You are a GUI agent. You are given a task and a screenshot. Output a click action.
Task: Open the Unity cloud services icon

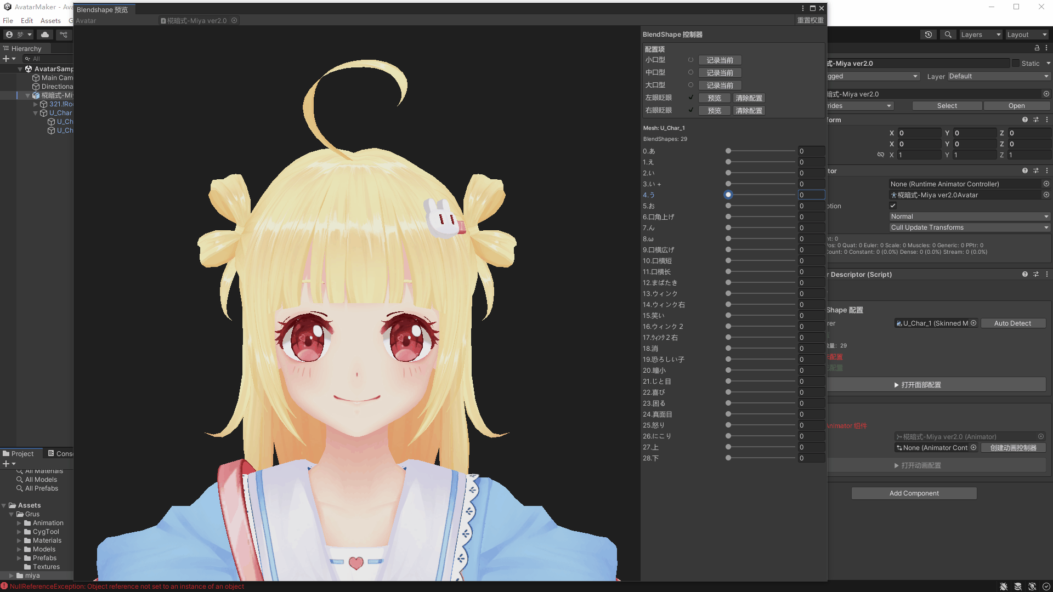click(45, 35)
